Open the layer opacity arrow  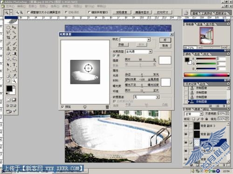tap(227, 114)
